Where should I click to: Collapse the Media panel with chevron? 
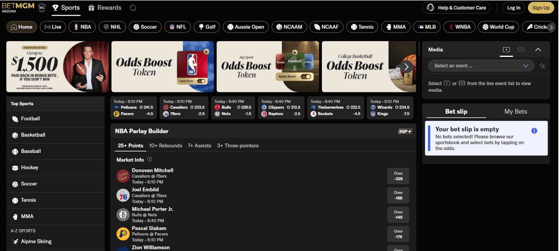[x=538, y=50]
